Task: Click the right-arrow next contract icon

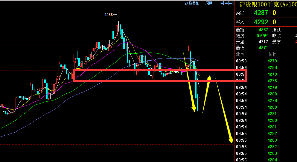Action: pyautogui.click(x=226, y=3)
